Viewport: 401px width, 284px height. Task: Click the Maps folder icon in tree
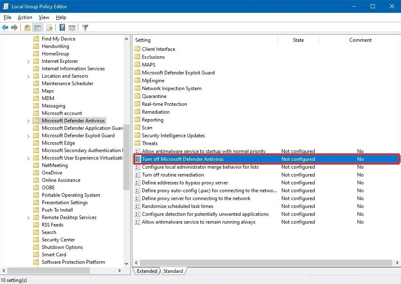pyautogui.click(x=36, y=91)
